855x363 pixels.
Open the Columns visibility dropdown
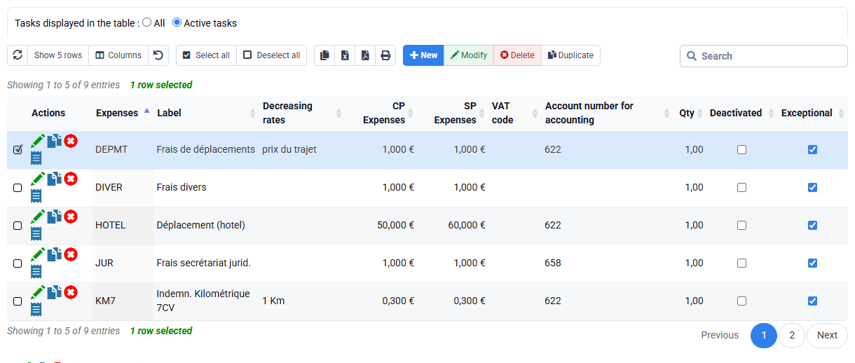(118, 55)
